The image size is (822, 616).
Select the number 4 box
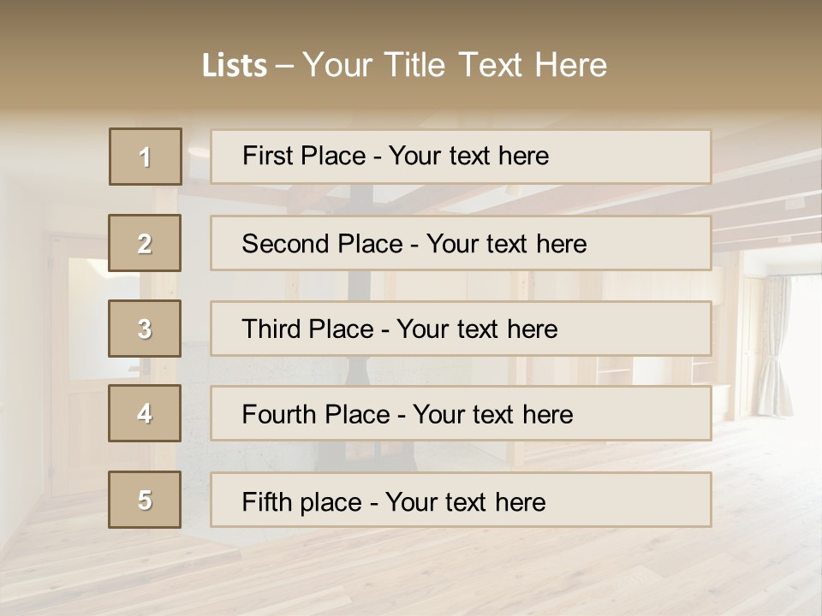145,413
